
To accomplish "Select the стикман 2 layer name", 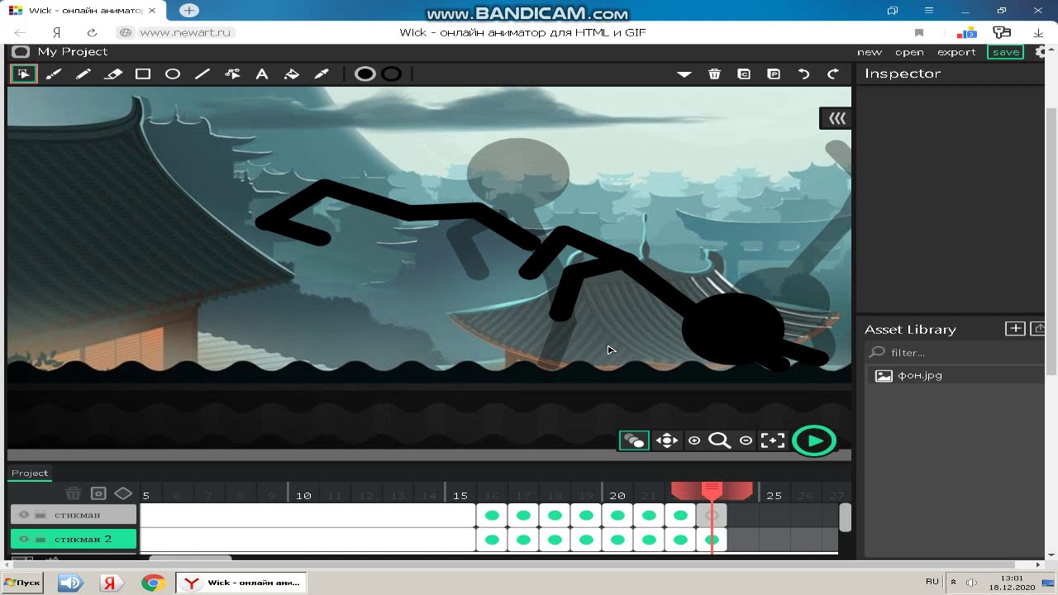I will pos(83,539).
